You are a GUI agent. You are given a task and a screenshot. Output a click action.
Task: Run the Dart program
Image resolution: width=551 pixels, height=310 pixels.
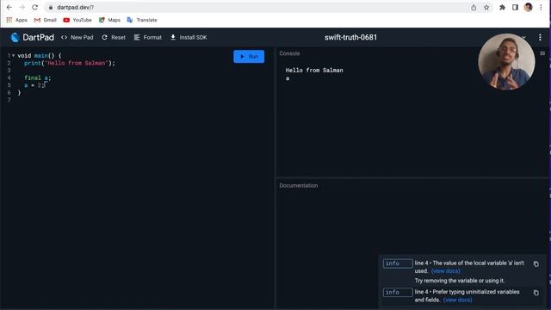point(249,57)
